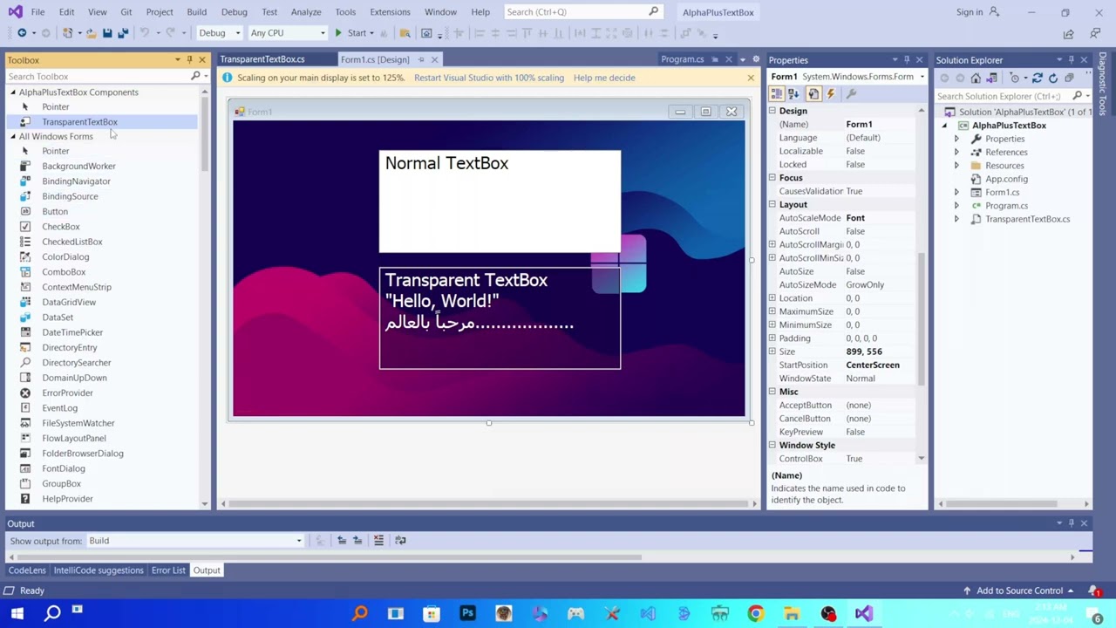
Task: Click the Windows Start button
Action: [17, 614]
